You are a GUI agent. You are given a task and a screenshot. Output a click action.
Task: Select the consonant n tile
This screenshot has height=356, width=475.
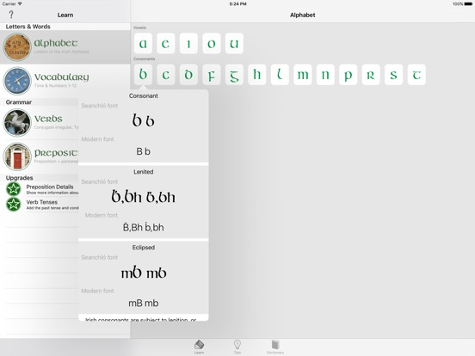[x=325, y=75]
